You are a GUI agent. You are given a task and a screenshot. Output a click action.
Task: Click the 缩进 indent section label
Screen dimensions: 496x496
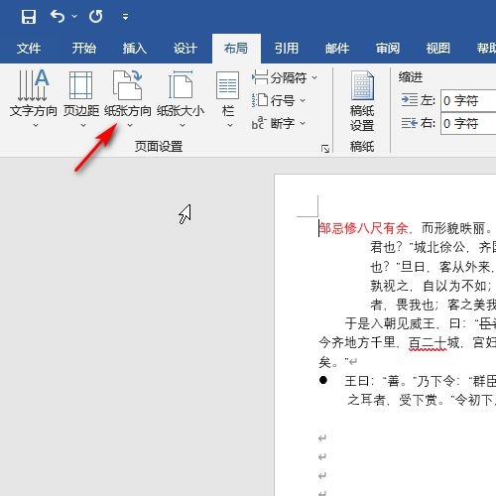pos(411,77)
